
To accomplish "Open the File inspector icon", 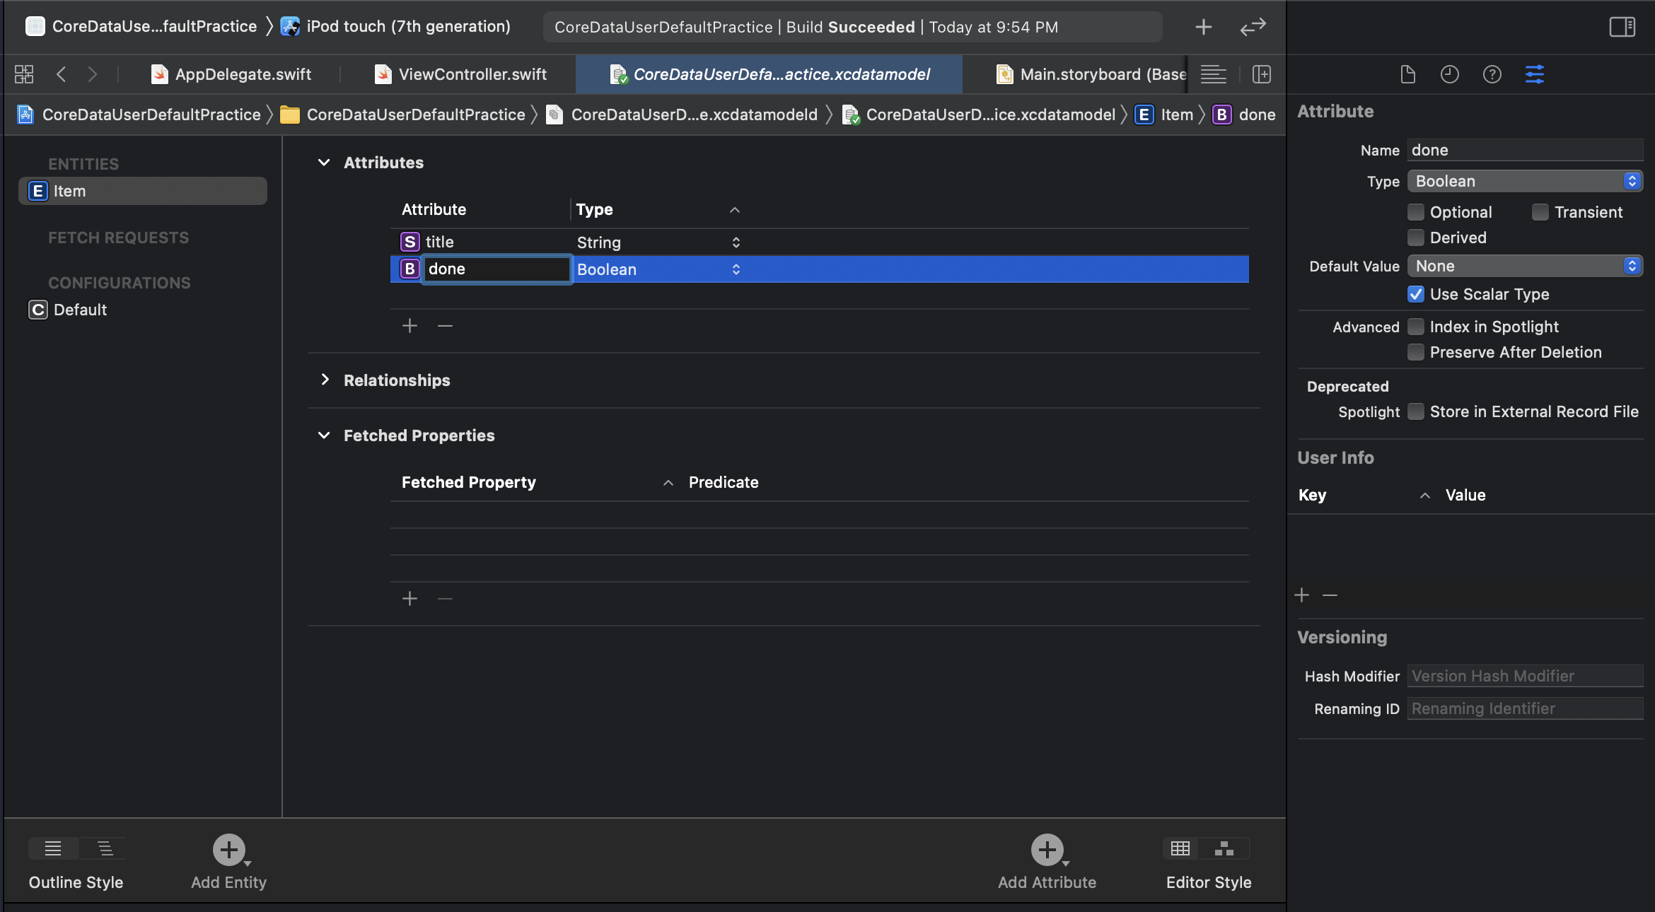I will click(1407, 74).
